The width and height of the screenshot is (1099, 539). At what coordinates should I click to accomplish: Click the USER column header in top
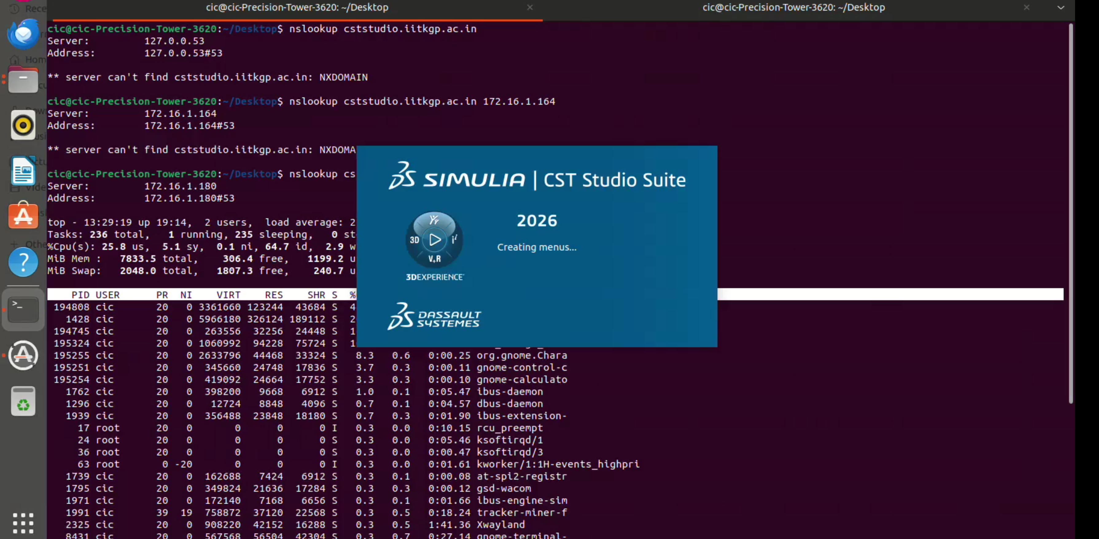click(x=107, y=295)
